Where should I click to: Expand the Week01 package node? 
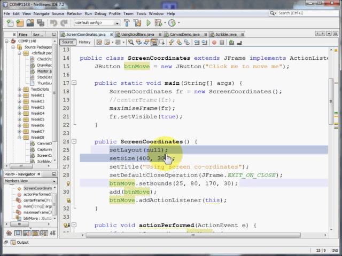(19, 95)
